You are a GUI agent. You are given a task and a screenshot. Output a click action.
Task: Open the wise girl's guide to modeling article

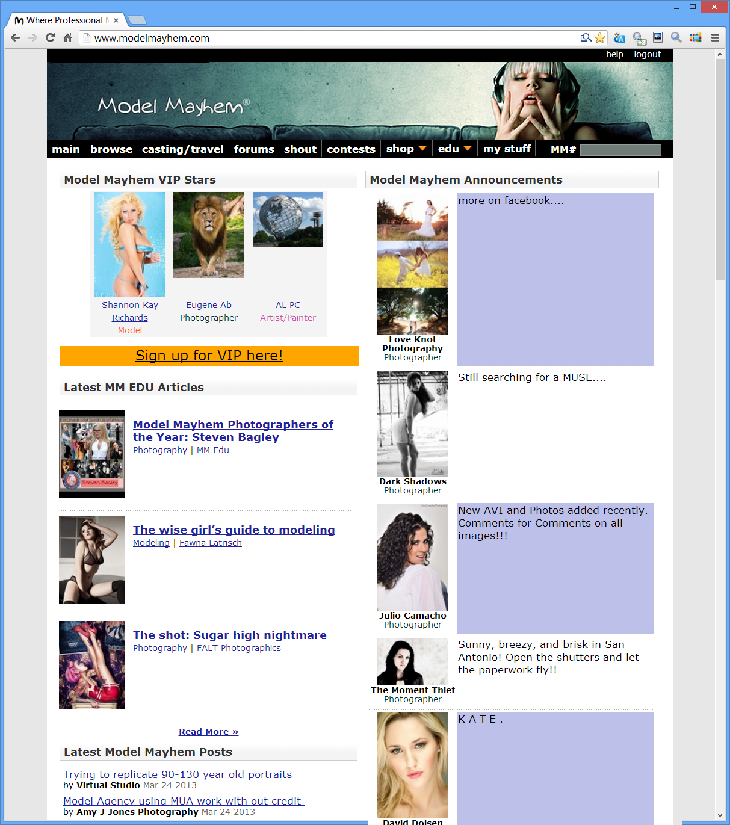click(x=234, y=530)
